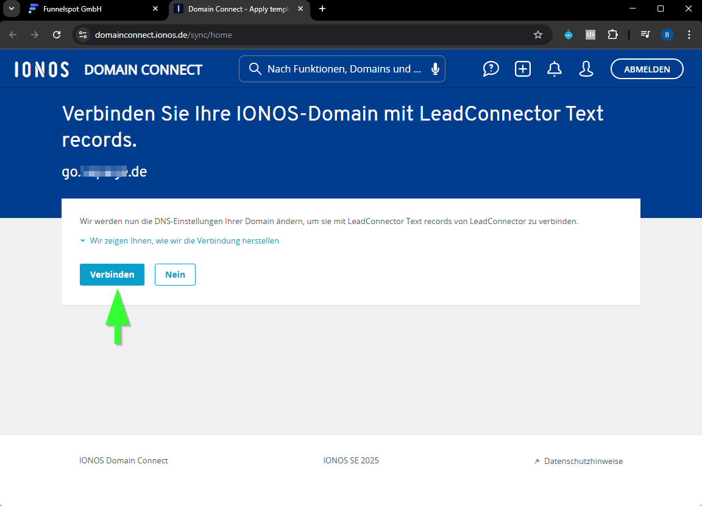This screenshot has height=506, width=702.
Task: Open the user account icon
Action: 586,69
